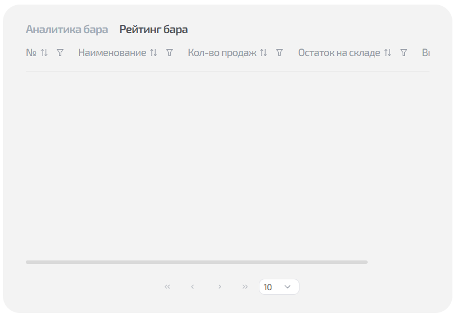Image resolution: width=457 pixels, height=317 pixels.
Task: Switch to Аналитика бара tab
Action: pos(67,30)
